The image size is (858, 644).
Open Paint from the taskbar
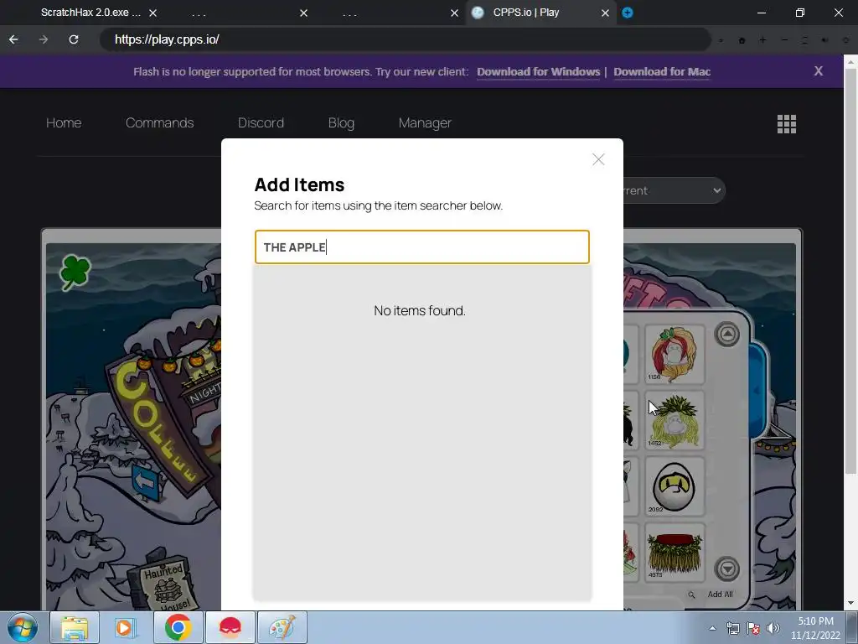click(282, 627)
